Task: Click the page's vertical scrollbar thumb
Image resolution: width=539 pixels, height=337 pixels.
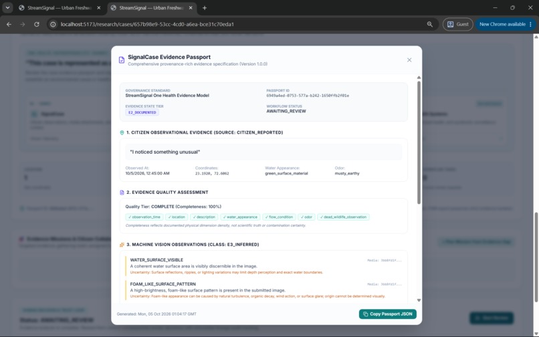Action: pyautogui.click(x=536, y=257)
